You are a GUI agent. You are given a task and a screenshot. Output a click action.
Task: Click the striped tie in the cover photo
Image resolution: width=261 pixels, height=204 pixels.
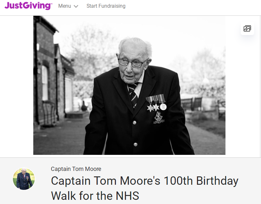pos(134,93)
